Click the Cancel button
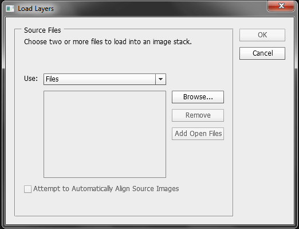The height and width of the screenshot is (229, 299). 262,53
